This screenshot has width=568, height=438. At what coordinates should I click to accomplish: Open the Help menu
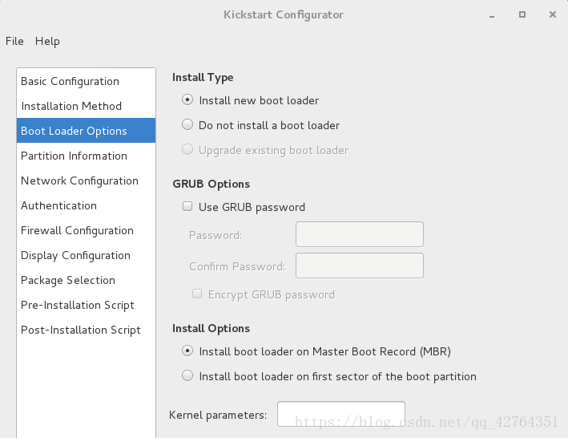pos(47,41)
